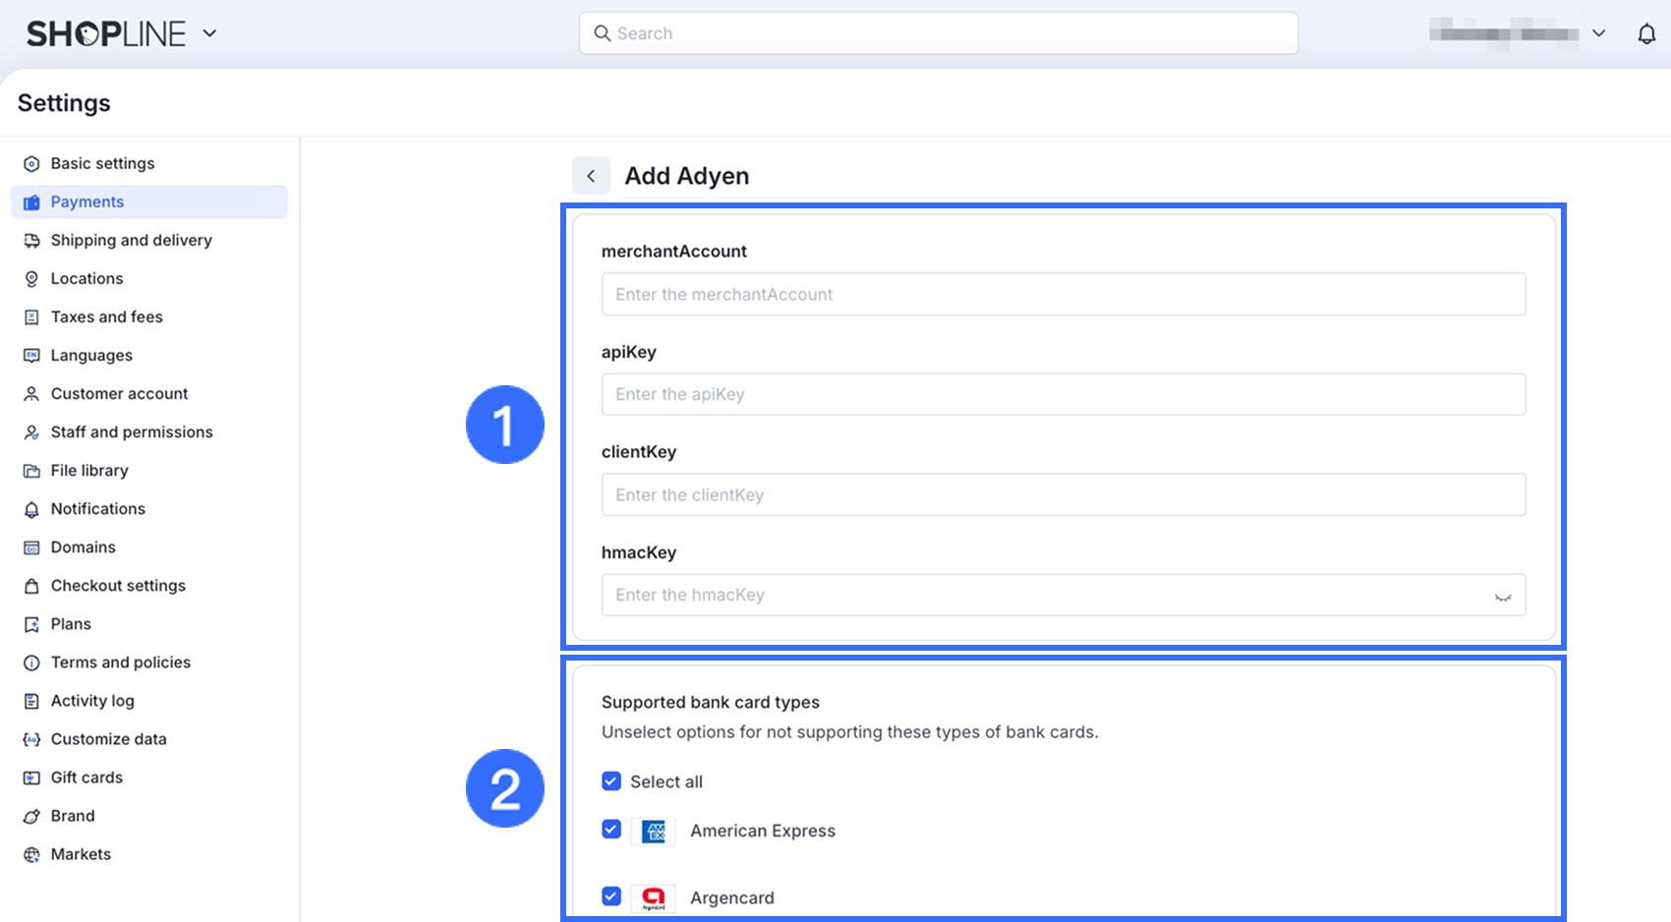Image resolution: width=1671 pixels, height=922 pixels.
Task: Click the American Express card logo
Action: coord(654,832)
